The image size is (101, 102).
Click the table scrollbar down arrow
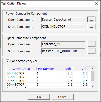click(x=93, y=86)
